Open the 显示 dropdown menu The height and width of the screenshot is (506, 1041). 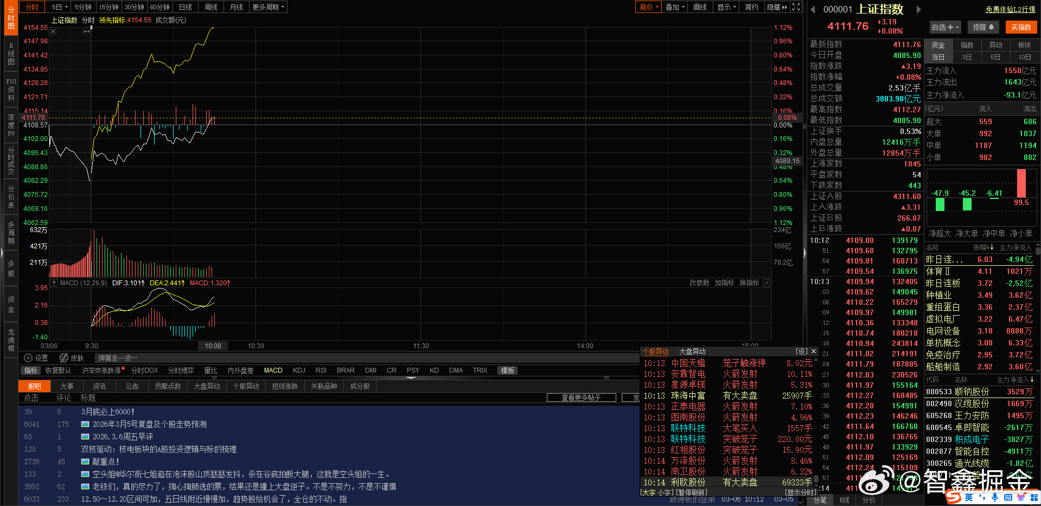tap(726, 7)
